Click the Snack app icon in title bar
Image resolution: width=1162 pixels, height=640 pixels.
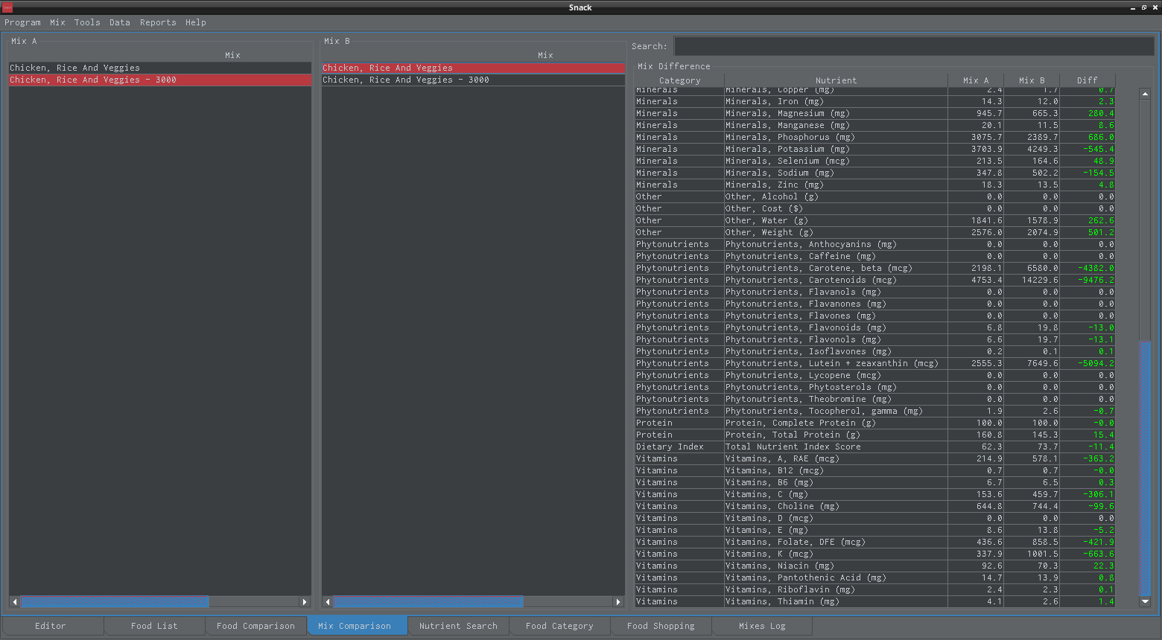coord(7,7)
